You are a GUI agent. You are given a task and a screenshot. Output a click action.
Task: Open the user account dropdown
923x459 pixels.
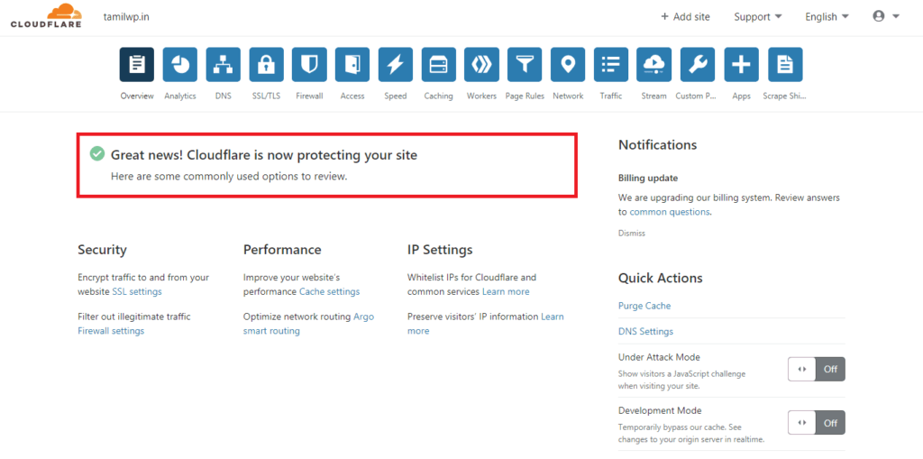(886, 16)
